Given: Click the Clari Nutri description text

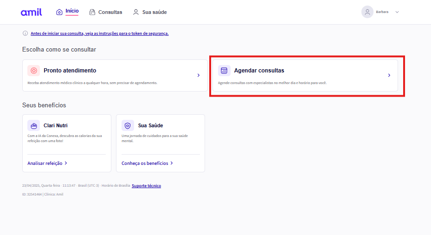Looking at the screenshot, I should (x=64, y=138).
